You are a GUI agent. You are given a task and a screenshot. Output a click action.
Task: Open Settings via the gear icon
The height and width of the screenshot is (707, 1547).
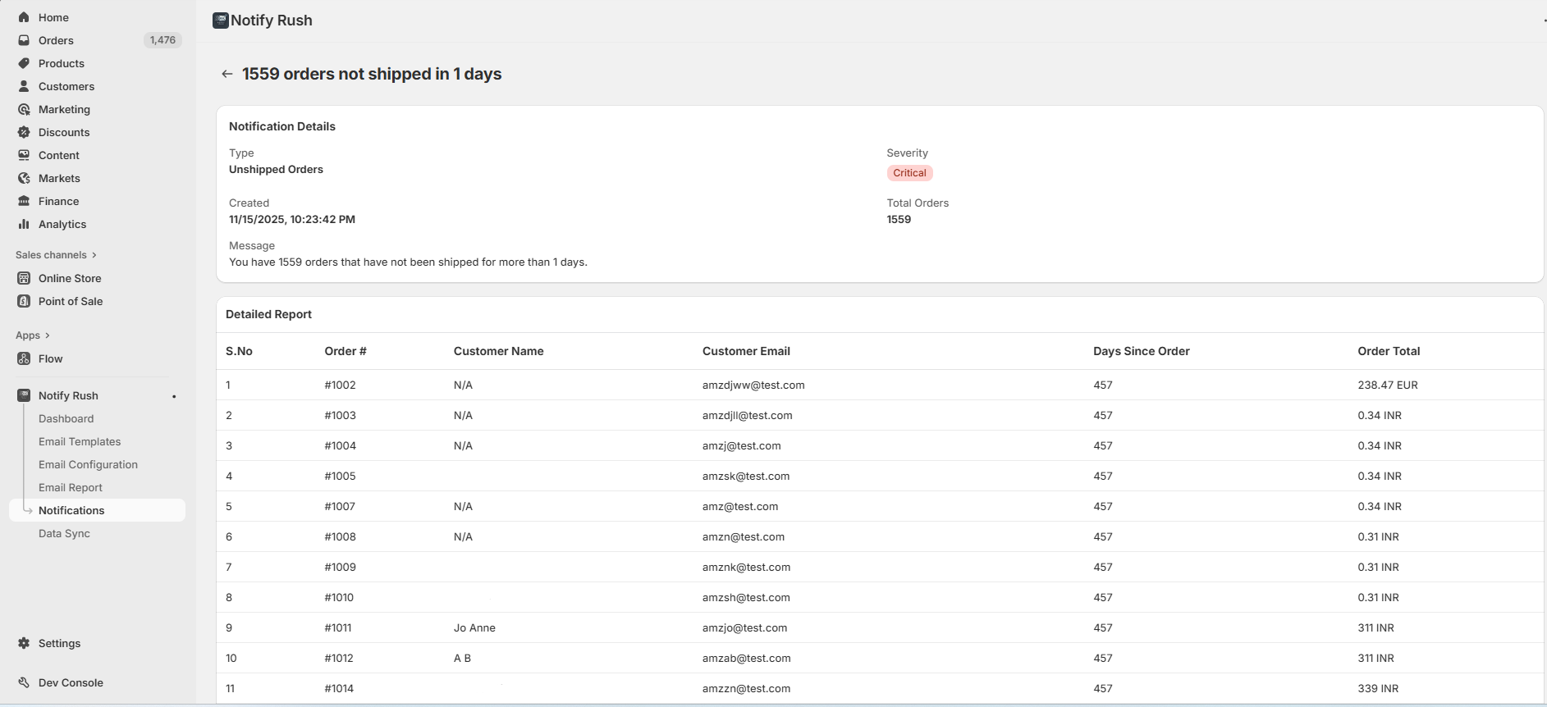[24, 643]
